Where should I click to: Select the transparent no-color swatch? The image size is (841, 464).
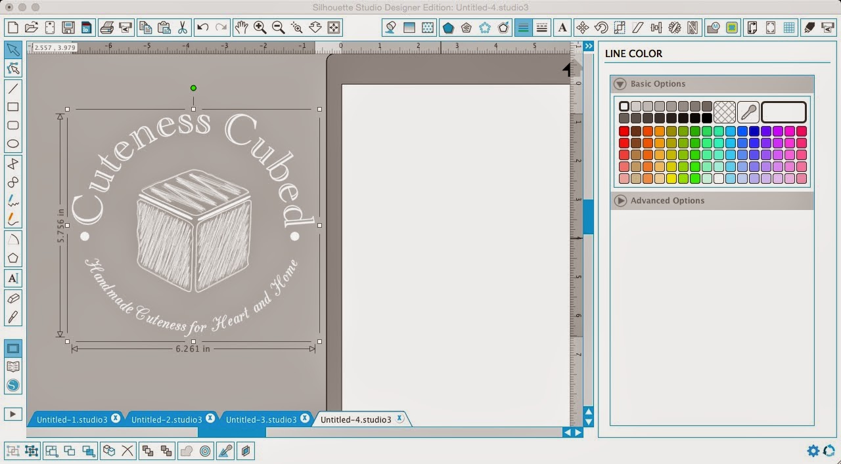pos(725,112)
